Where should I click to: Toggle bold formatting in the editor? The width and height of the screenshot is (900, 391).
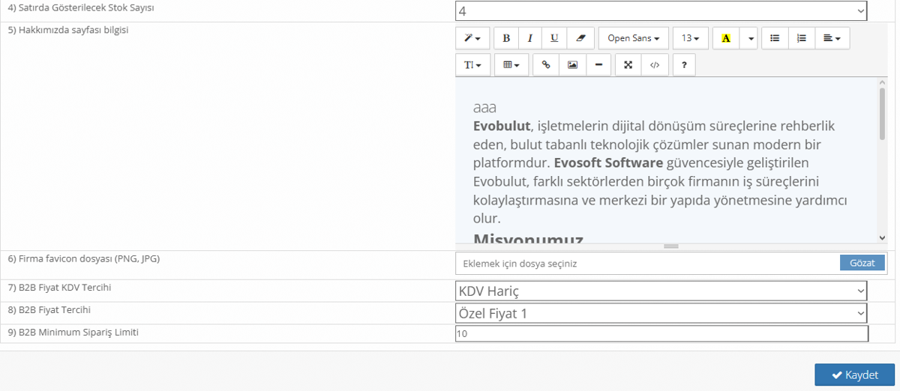coord(506,38)
